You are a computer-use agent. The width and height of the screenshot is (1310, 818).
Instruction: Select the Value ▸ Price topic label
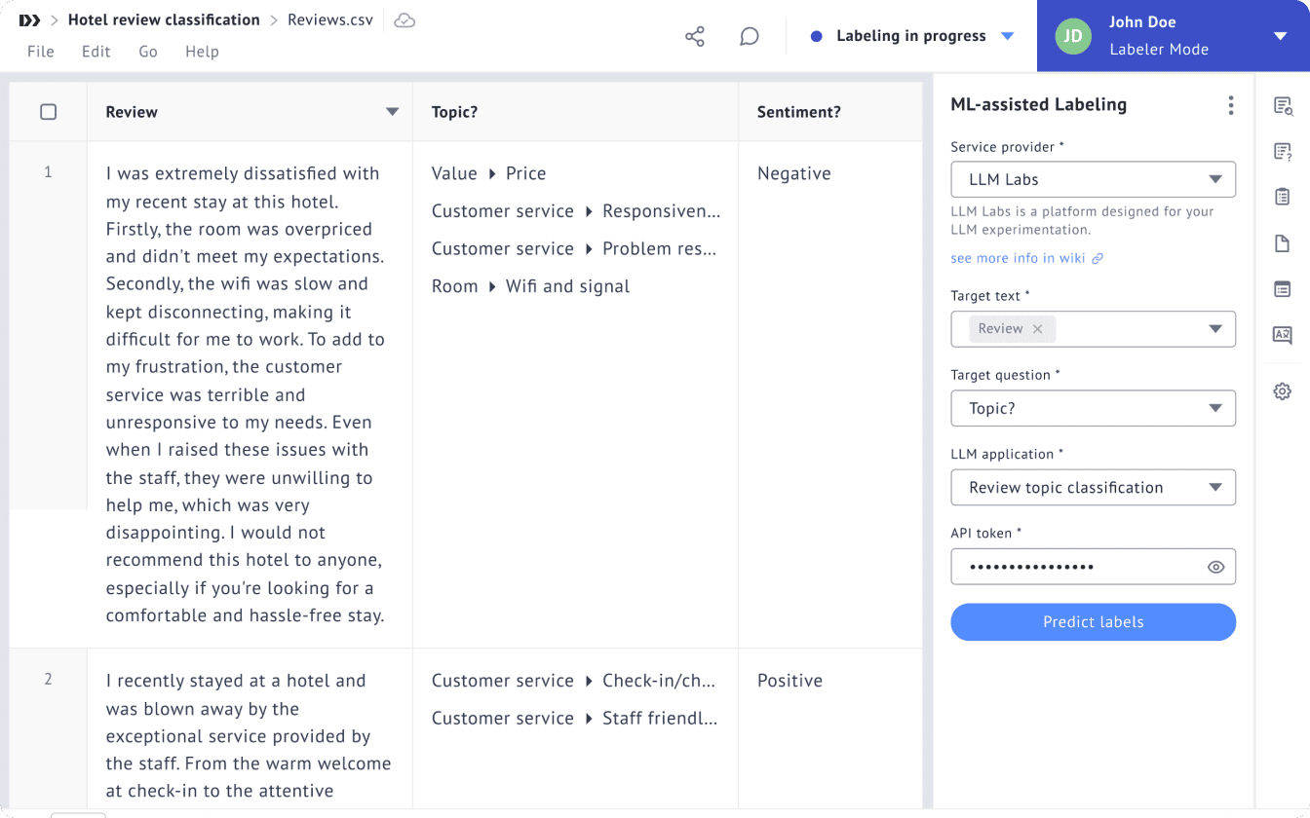tap(489, 173)
